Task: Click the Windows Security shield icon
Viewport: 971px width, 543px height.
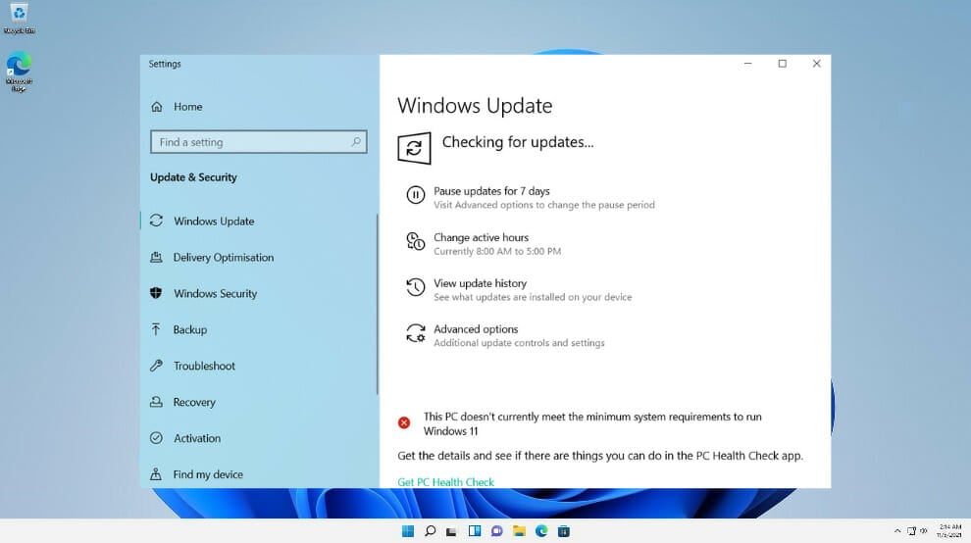Action: point(156,293)
